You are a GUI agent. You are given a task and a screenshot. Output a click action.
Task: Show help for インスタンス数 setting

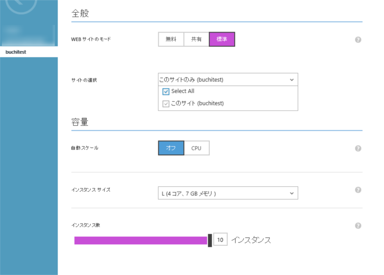tap(358, 226)
